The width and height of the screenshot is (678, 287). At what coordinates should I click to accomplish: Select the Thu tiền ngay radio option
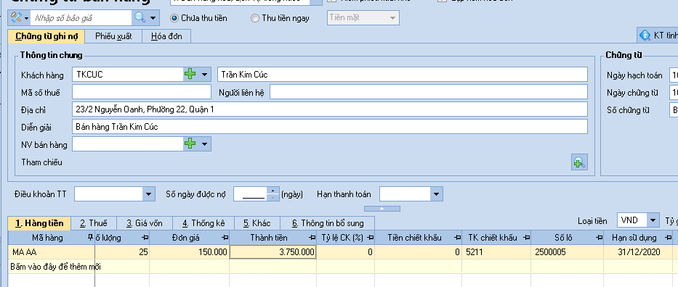coord(255,18)
